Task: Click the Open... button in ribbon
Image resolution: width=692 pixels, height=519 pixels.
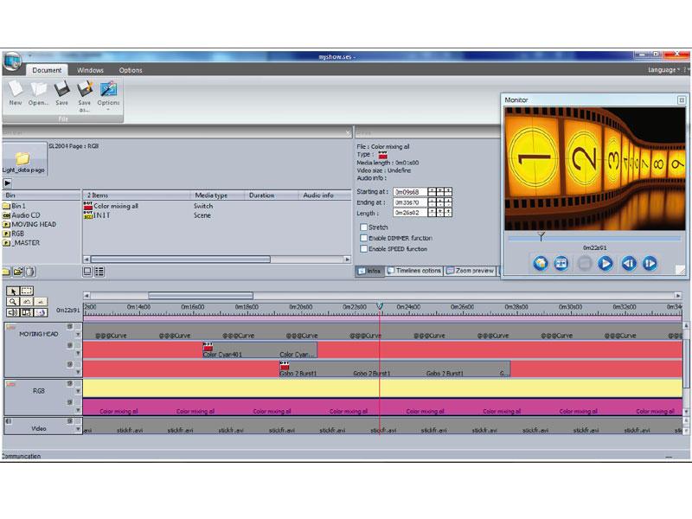Action: 38,91
